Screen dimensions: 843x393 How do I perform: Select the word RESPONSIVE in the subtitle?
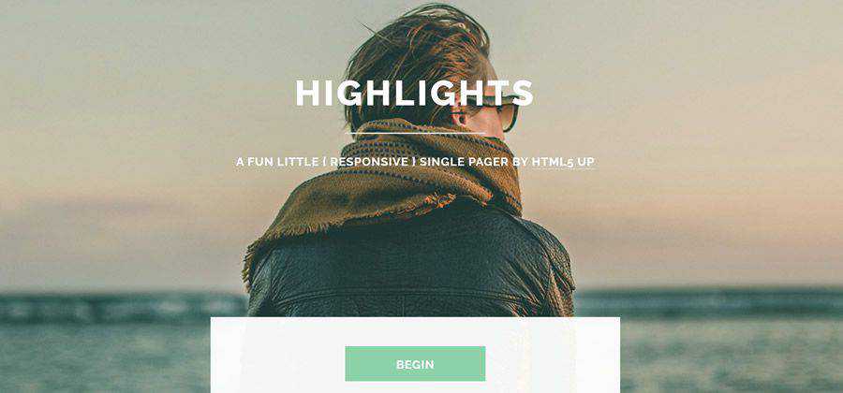coord(369,162)
